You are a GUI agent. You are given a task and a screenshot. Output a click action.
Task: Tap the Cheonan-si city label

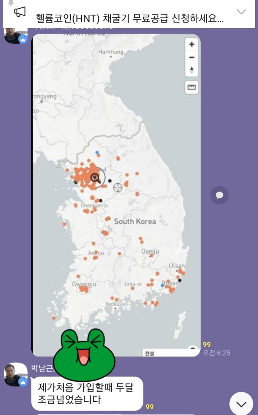click(x=94, y=205)
